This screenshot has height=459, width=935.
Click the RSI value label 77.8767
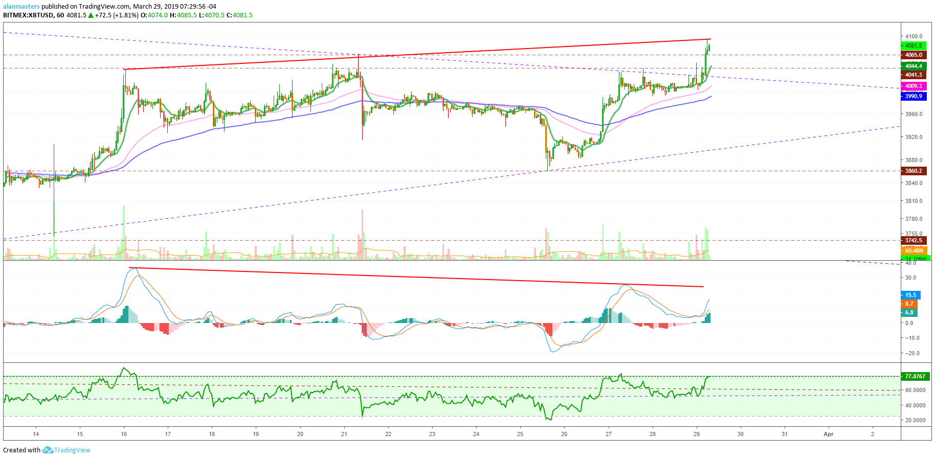pyautogui.click(x=915, y=376)
